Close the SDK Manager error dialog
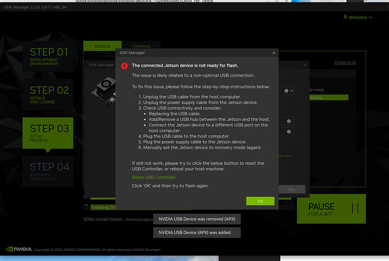The image size is (389, 261). pos(273,53)
